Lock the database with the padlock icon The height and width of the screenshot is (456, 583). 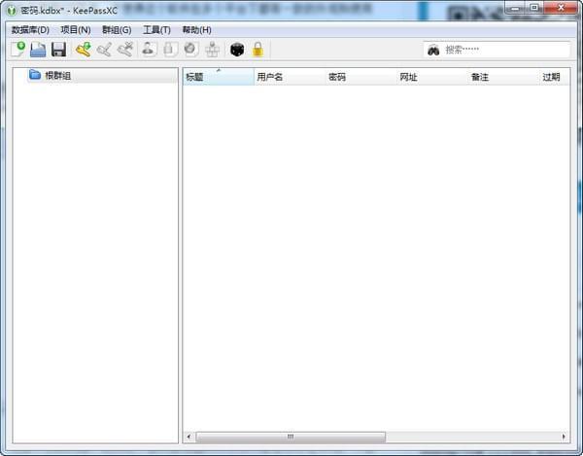pyautogui.click(x=258, y=49)
